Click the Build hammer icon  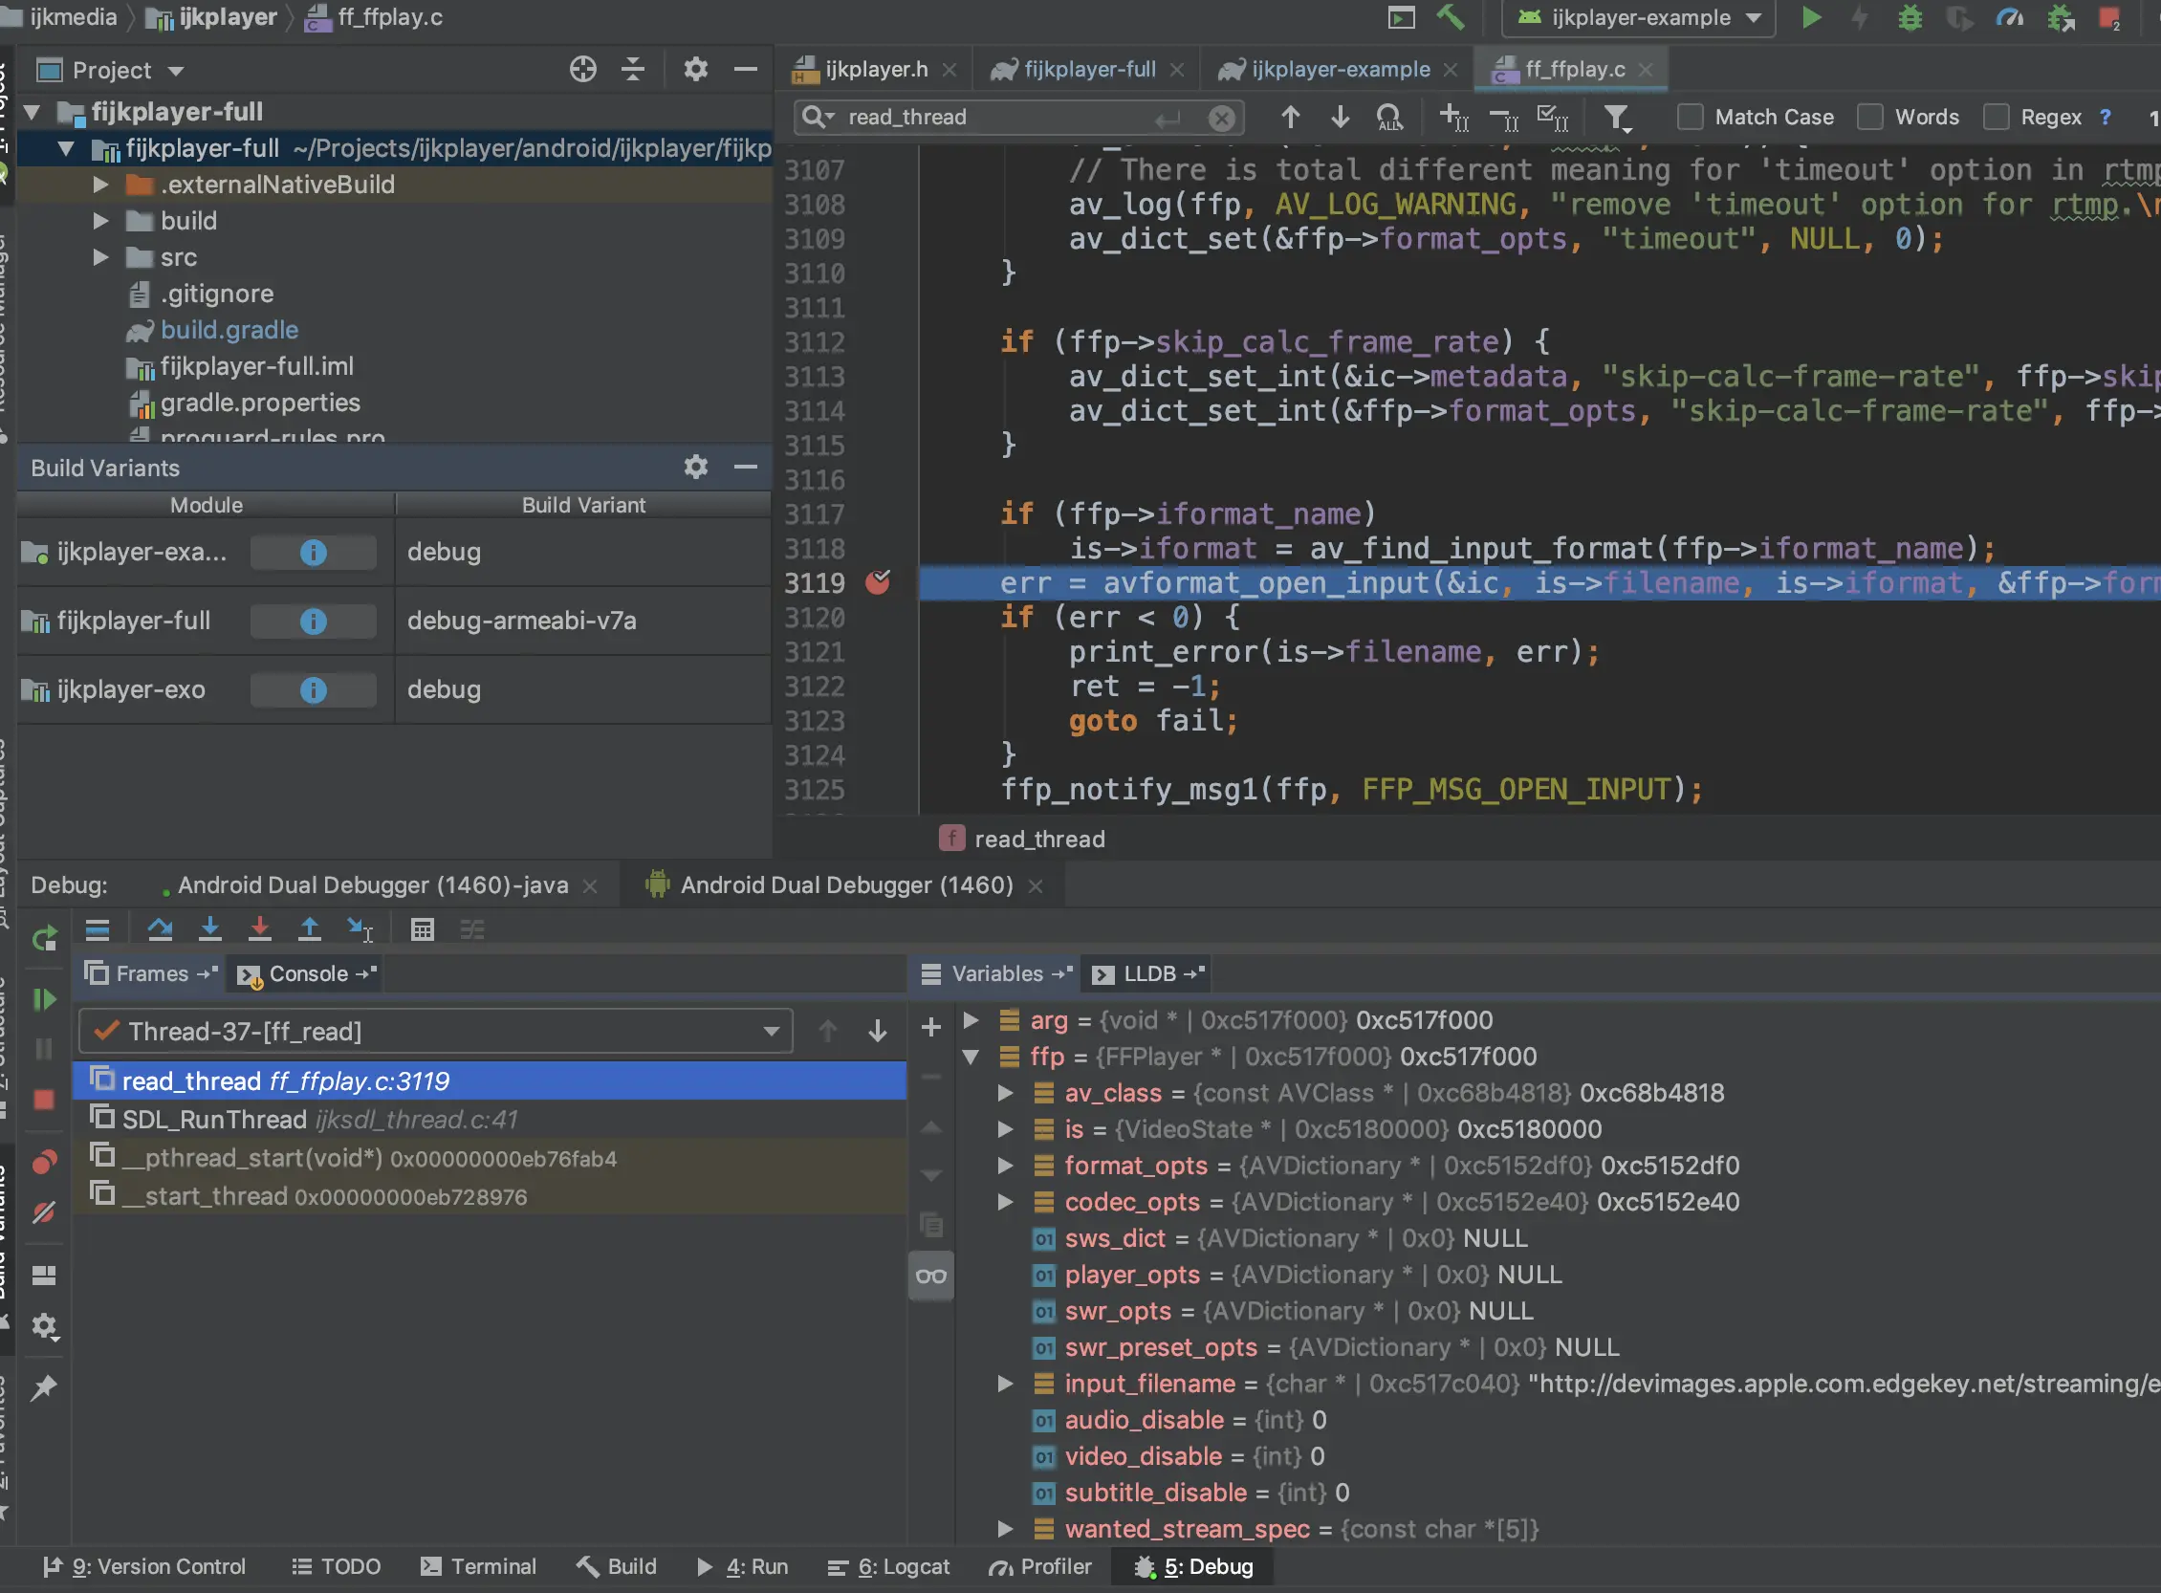click(1451, 17)
